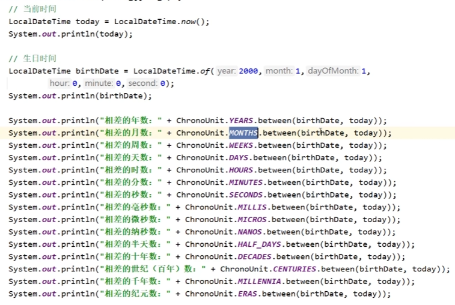Viewport: 455px width, 305px height.
Task: Click the SECONDS constant in code
Action: 246,195
